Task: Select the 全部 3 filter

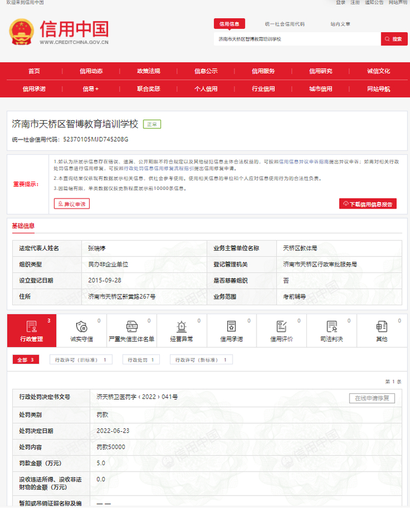Action: (x=26, y=360)
